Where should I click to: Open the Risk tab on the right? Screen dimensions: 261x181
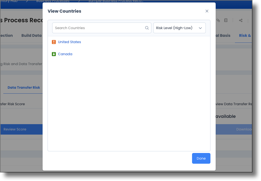(246, 35)
